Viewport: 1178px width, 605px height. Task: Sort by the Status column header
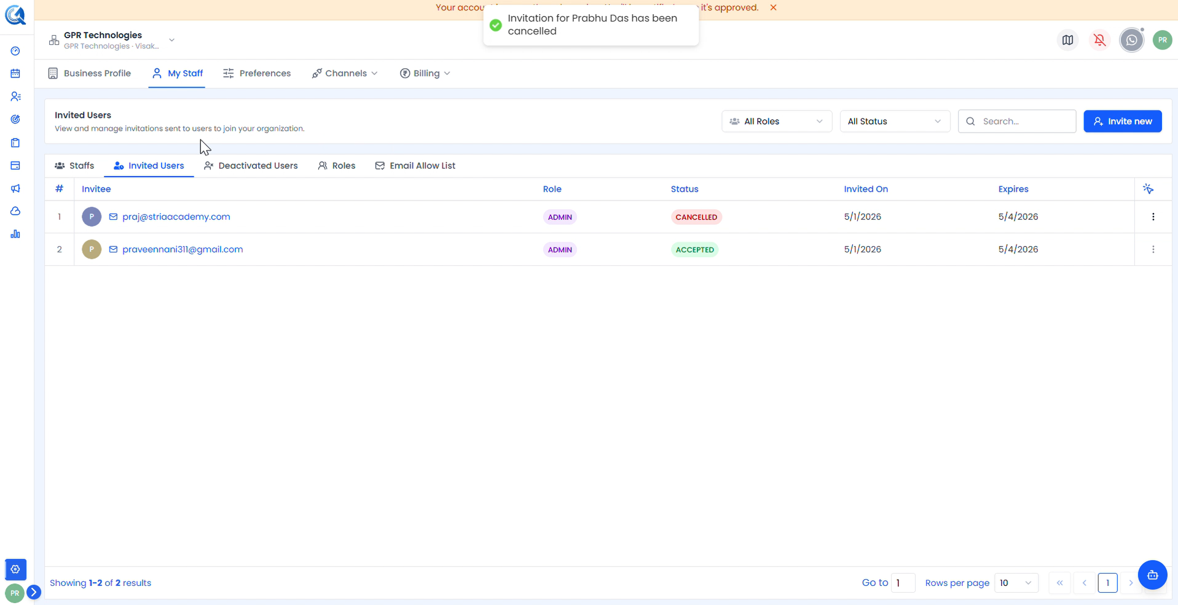[x=685, y=189]
